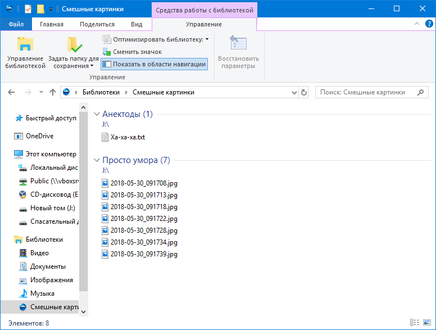Open Set save location dropdown arrow
Viewport: 436px width, 330px height.
(x=92, y=66)
